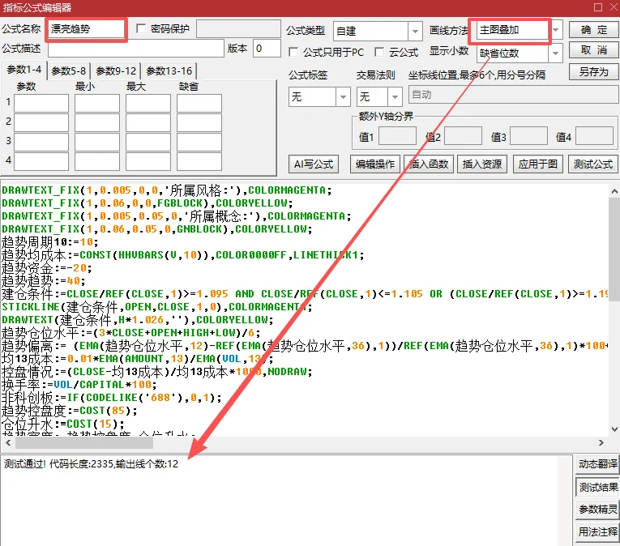Click the 值1 Y-axis boundary field
Image resolution: width=620 pixels, height=546 pixels.
pyautogui.click(x=397, y=137)
